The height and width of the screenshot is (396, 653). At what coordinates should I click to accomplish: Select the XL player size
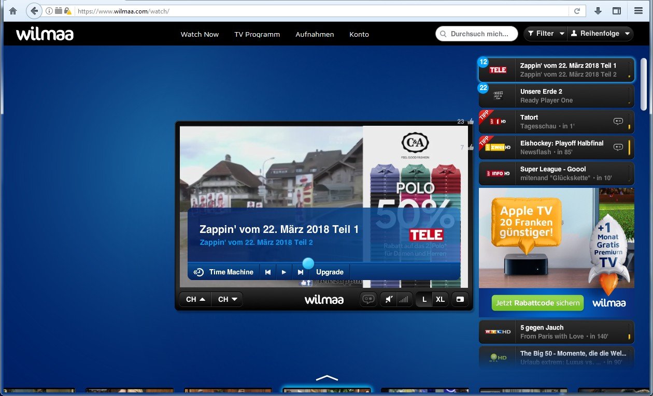(x=440, y=299)
